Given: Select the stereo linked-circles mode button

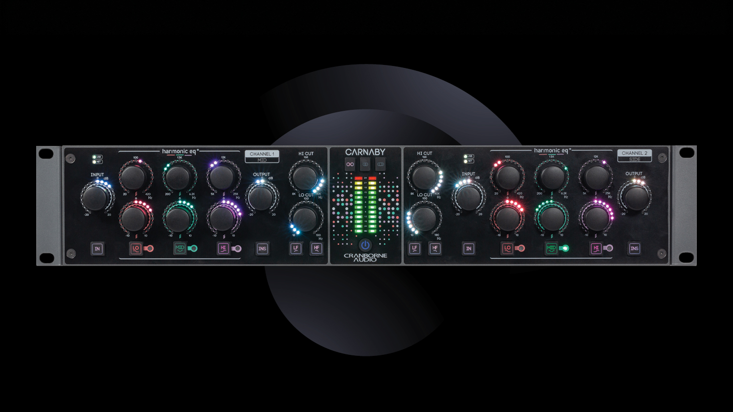Looking at the screenshot, I should point(365,165).
